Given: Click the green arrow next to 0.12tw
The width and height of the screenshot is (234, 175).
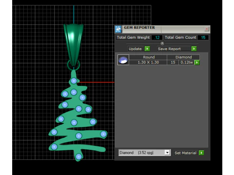Looking at the screenshot, I should point(197,62).
